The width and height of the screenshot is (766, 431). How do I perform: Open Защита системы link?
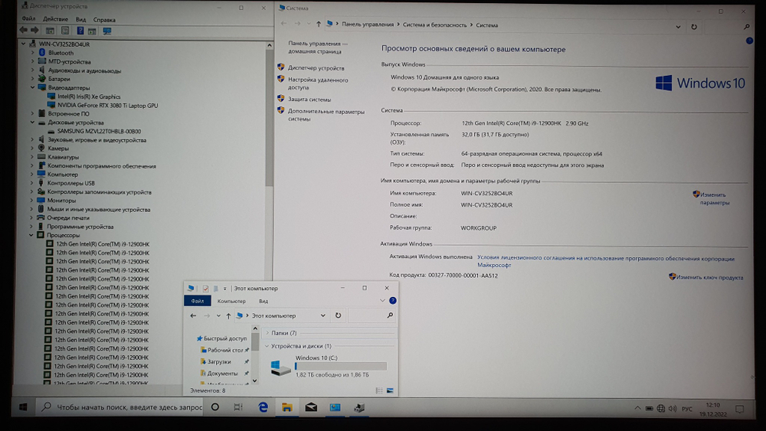(x=309, y=99)
